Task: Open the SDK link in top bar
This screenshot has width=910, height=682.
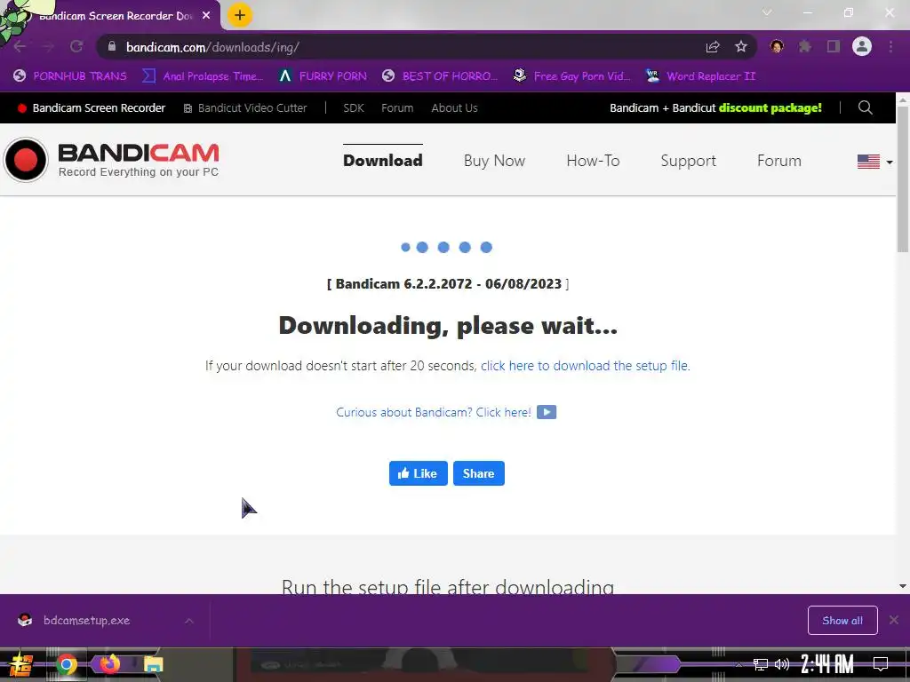Action: 354,107
